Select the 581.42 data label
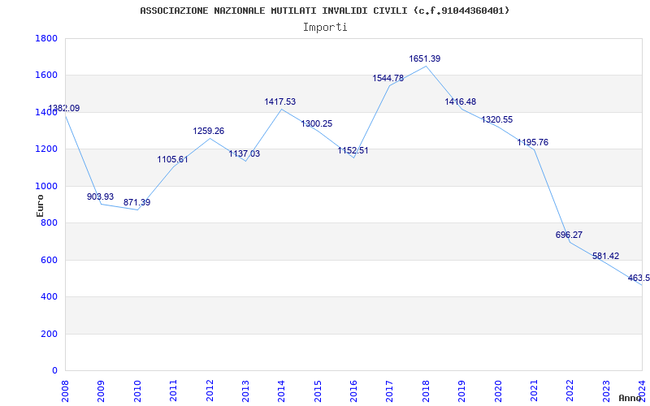Screen dimensions: 650x406 point(605,256)
